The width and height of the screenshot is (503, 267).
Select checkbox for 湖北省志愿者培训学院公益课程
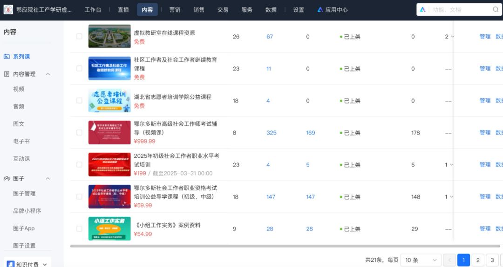79,101
